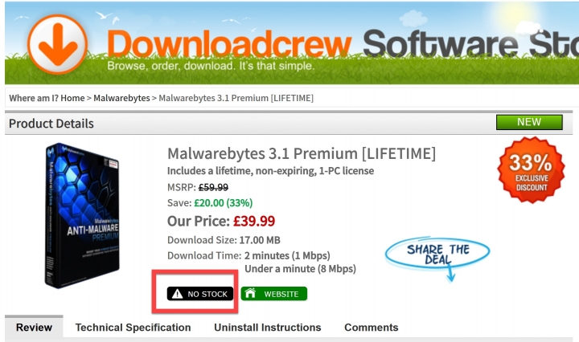This screenshot has width=579, height=342.
Task: Switch to the Comments tab
Action: click(371, 328)
